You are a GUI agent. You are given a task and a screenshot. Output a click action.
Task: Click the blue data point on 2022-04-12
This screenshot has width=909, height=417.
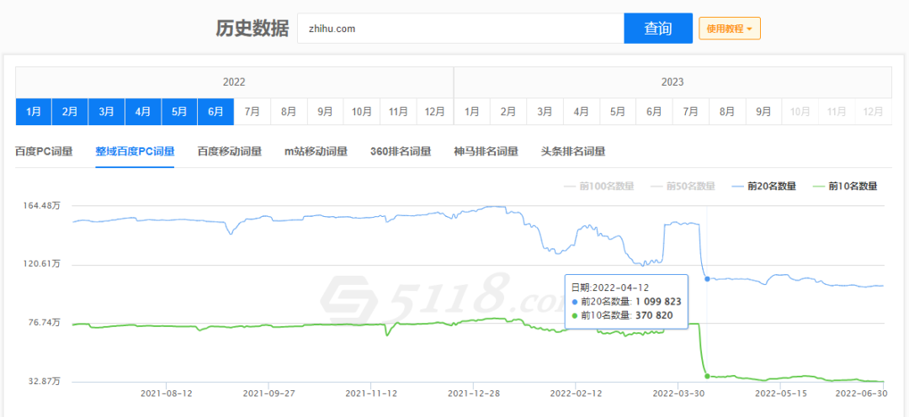tap(707, 278)
